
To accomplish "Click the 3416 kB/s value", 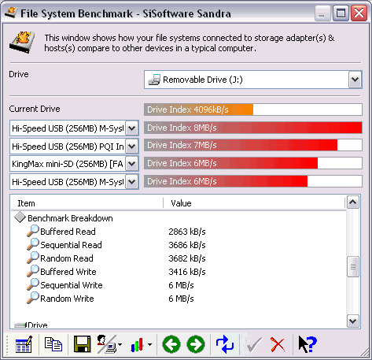I will tap(187, 272).
